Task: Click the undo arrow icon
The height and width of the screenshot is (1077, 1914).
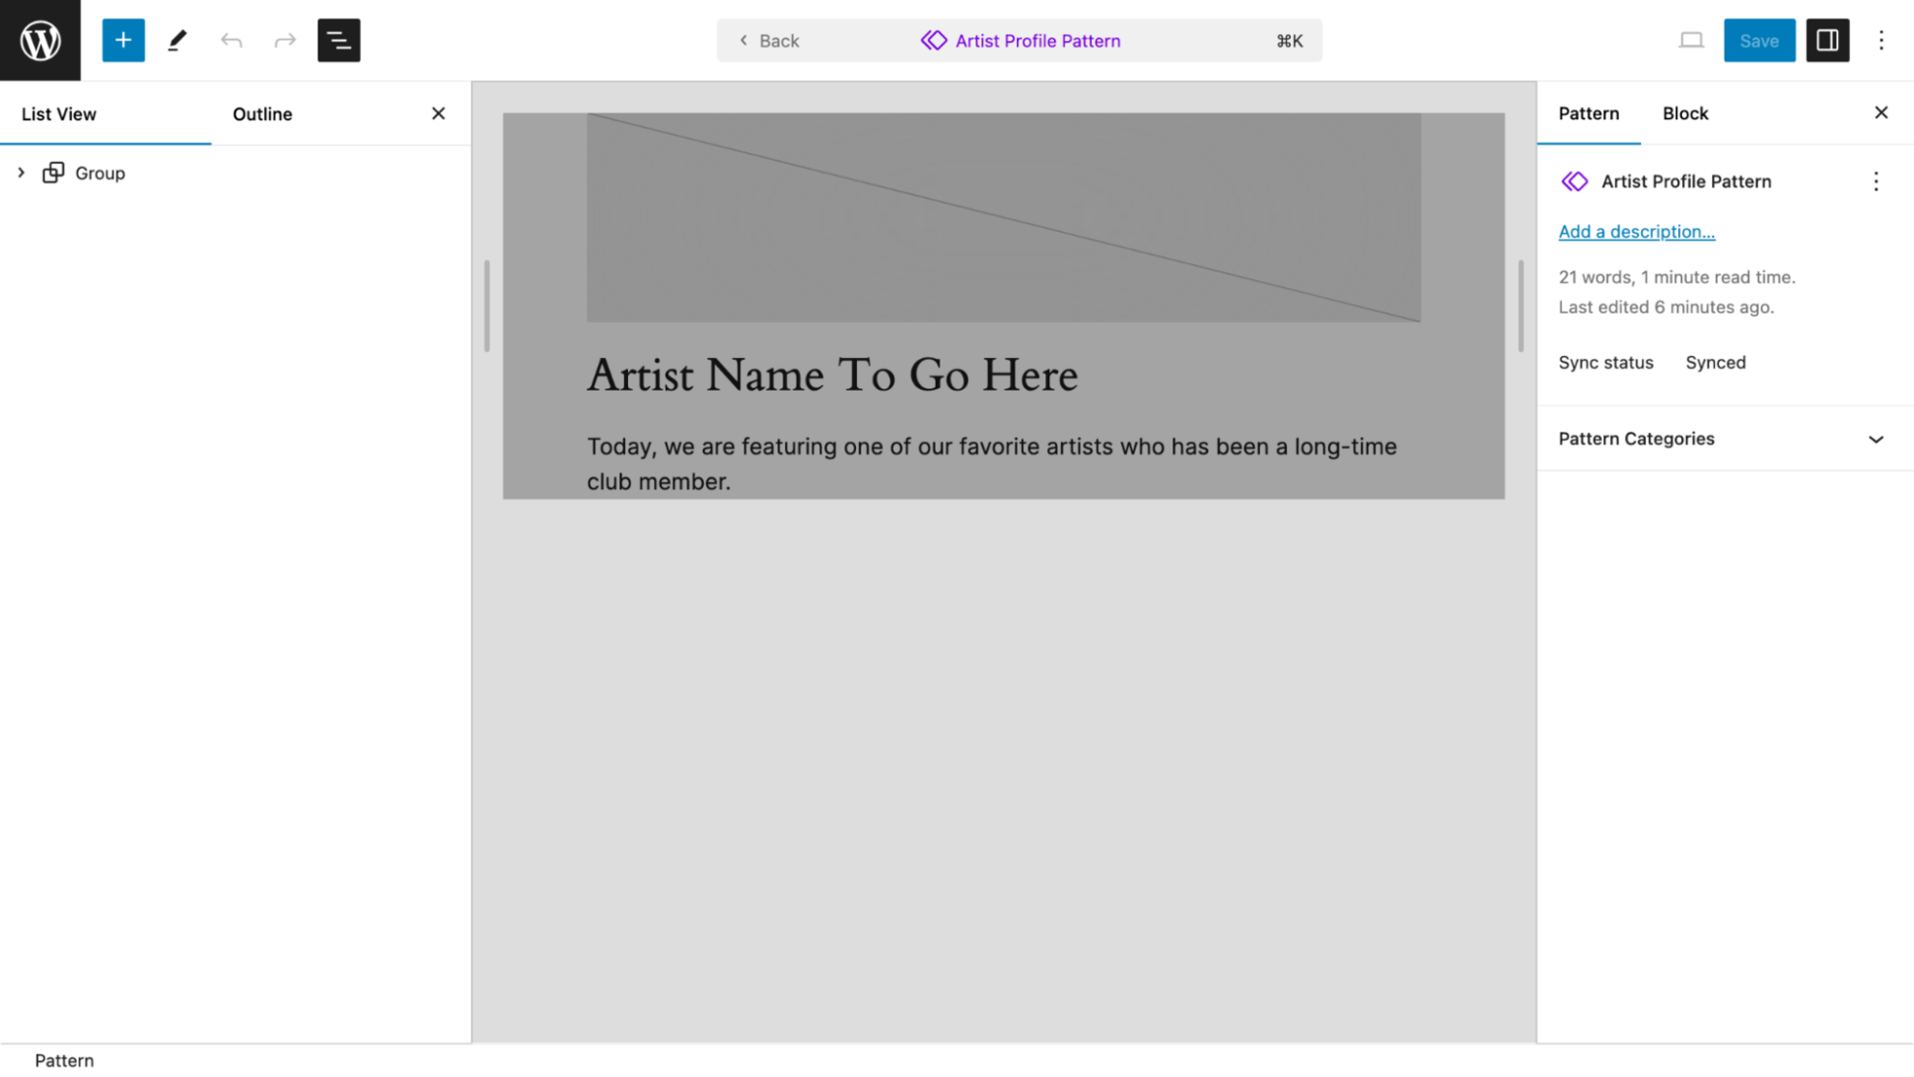Action: click(x=230, y=40)
